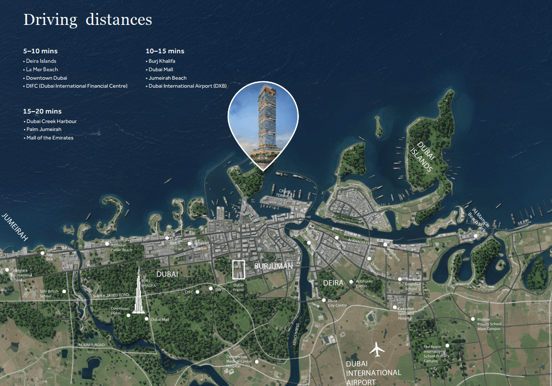Click the 5–10 mins heading
Screen dimensions: 552x386
tap(40, 51)
